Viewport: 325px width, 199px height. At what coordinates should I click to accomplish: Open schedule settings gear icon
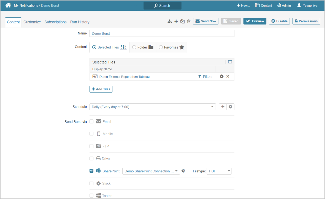tap(230, 107)
